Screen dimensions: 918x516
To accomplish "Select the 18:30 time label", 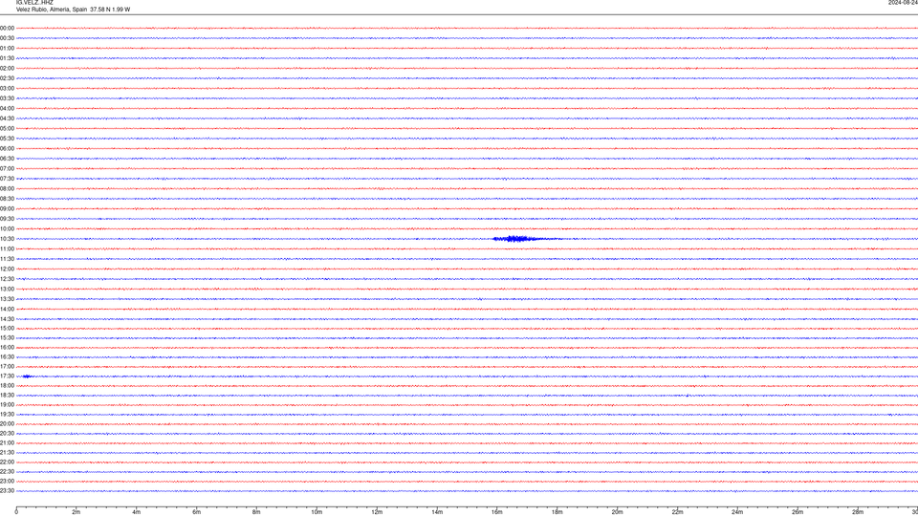I will point(7,395).
